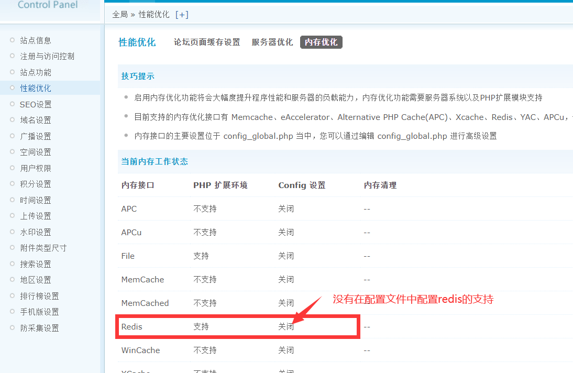The height and width of the screenshot is (373, 573).
Task: Open 站点信息 in the sidebar
Action: (x=36, y=40)
